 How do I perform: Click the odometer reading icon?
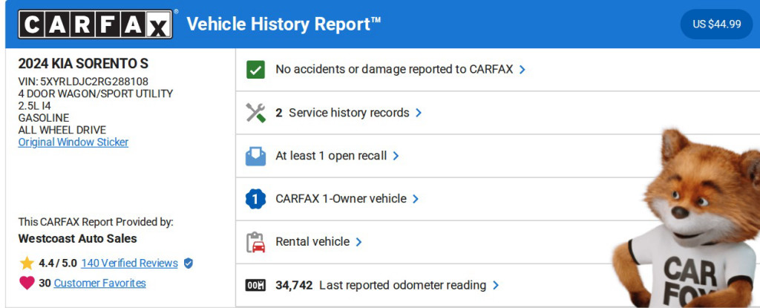click(x=255, y=285)
